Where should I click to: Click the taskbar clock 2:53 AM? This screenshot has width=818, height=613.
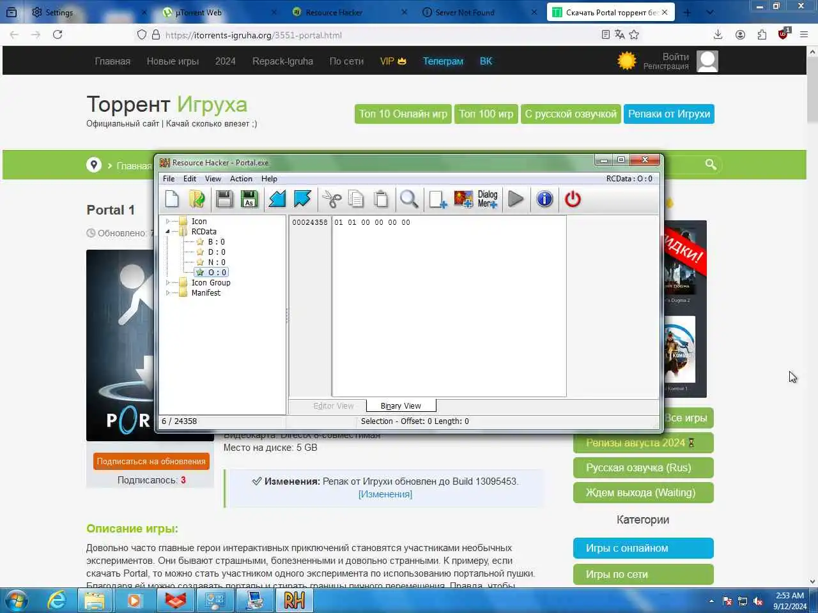(790, 596)
